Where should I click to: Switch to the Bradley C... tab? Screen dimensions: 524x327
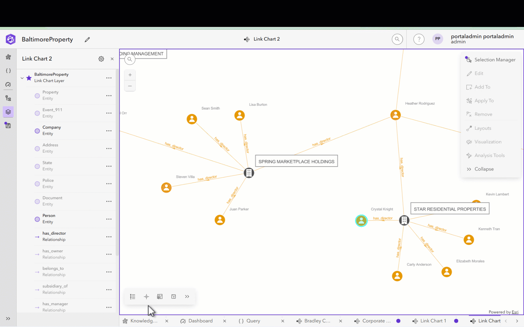(314, 321)
